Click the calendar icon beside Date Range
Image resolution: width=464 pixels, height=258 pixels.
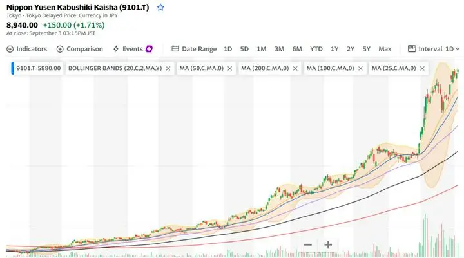pos(175,48)
